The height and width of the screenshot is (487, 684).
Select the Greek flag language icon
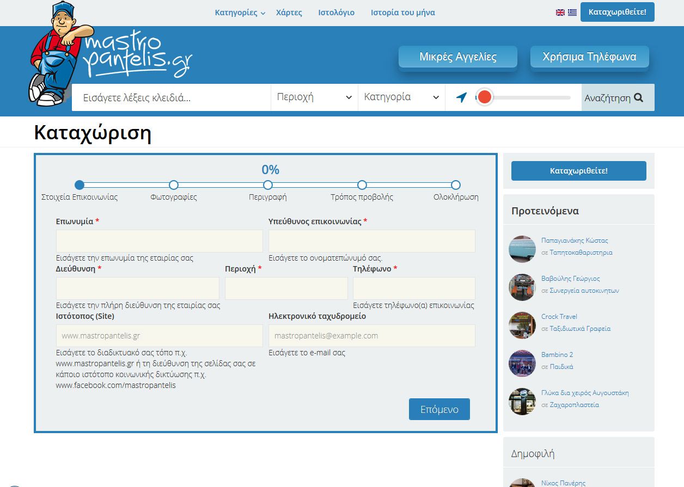click(572, 13)
